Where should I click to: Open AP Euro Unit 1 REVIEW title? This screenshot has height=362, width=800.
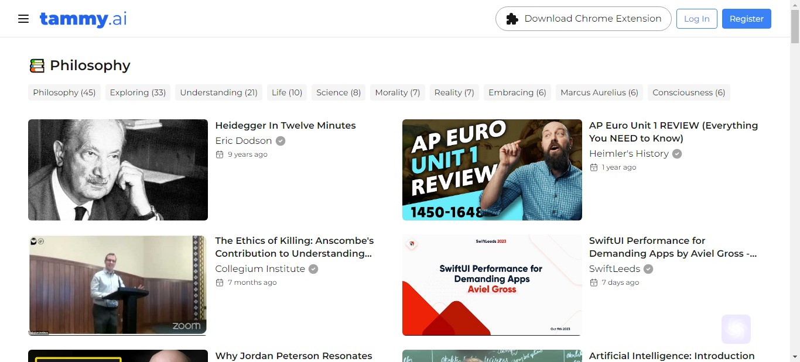tap(673, 132)
